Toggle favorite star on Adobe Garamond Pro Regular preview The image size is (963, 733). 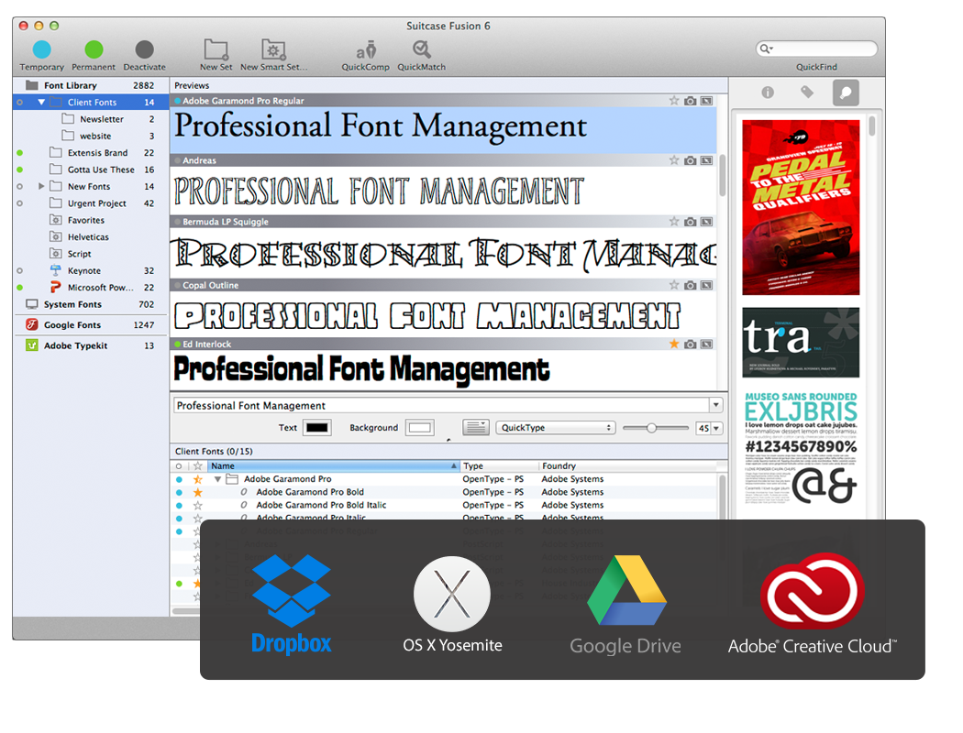pyautogui.click(x=674, y=101)
